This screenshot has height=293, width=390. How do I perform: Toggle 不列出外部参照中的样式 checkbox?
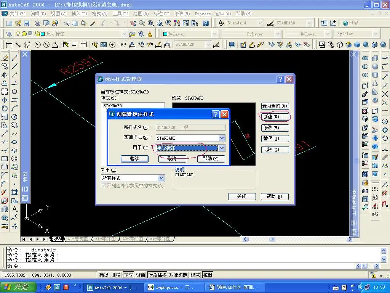104,186
